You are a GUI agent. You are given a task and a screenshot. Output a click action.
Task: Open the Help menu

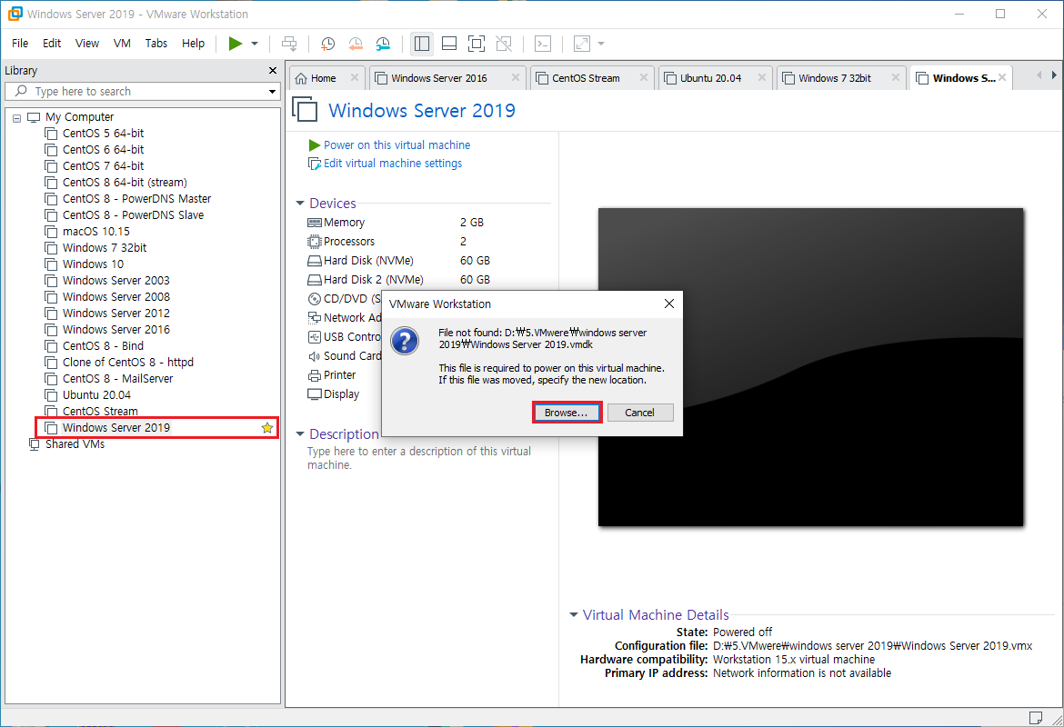[193, 44]
